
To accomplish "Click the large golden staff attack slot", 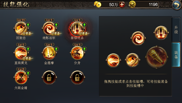I will coord(156,57).
